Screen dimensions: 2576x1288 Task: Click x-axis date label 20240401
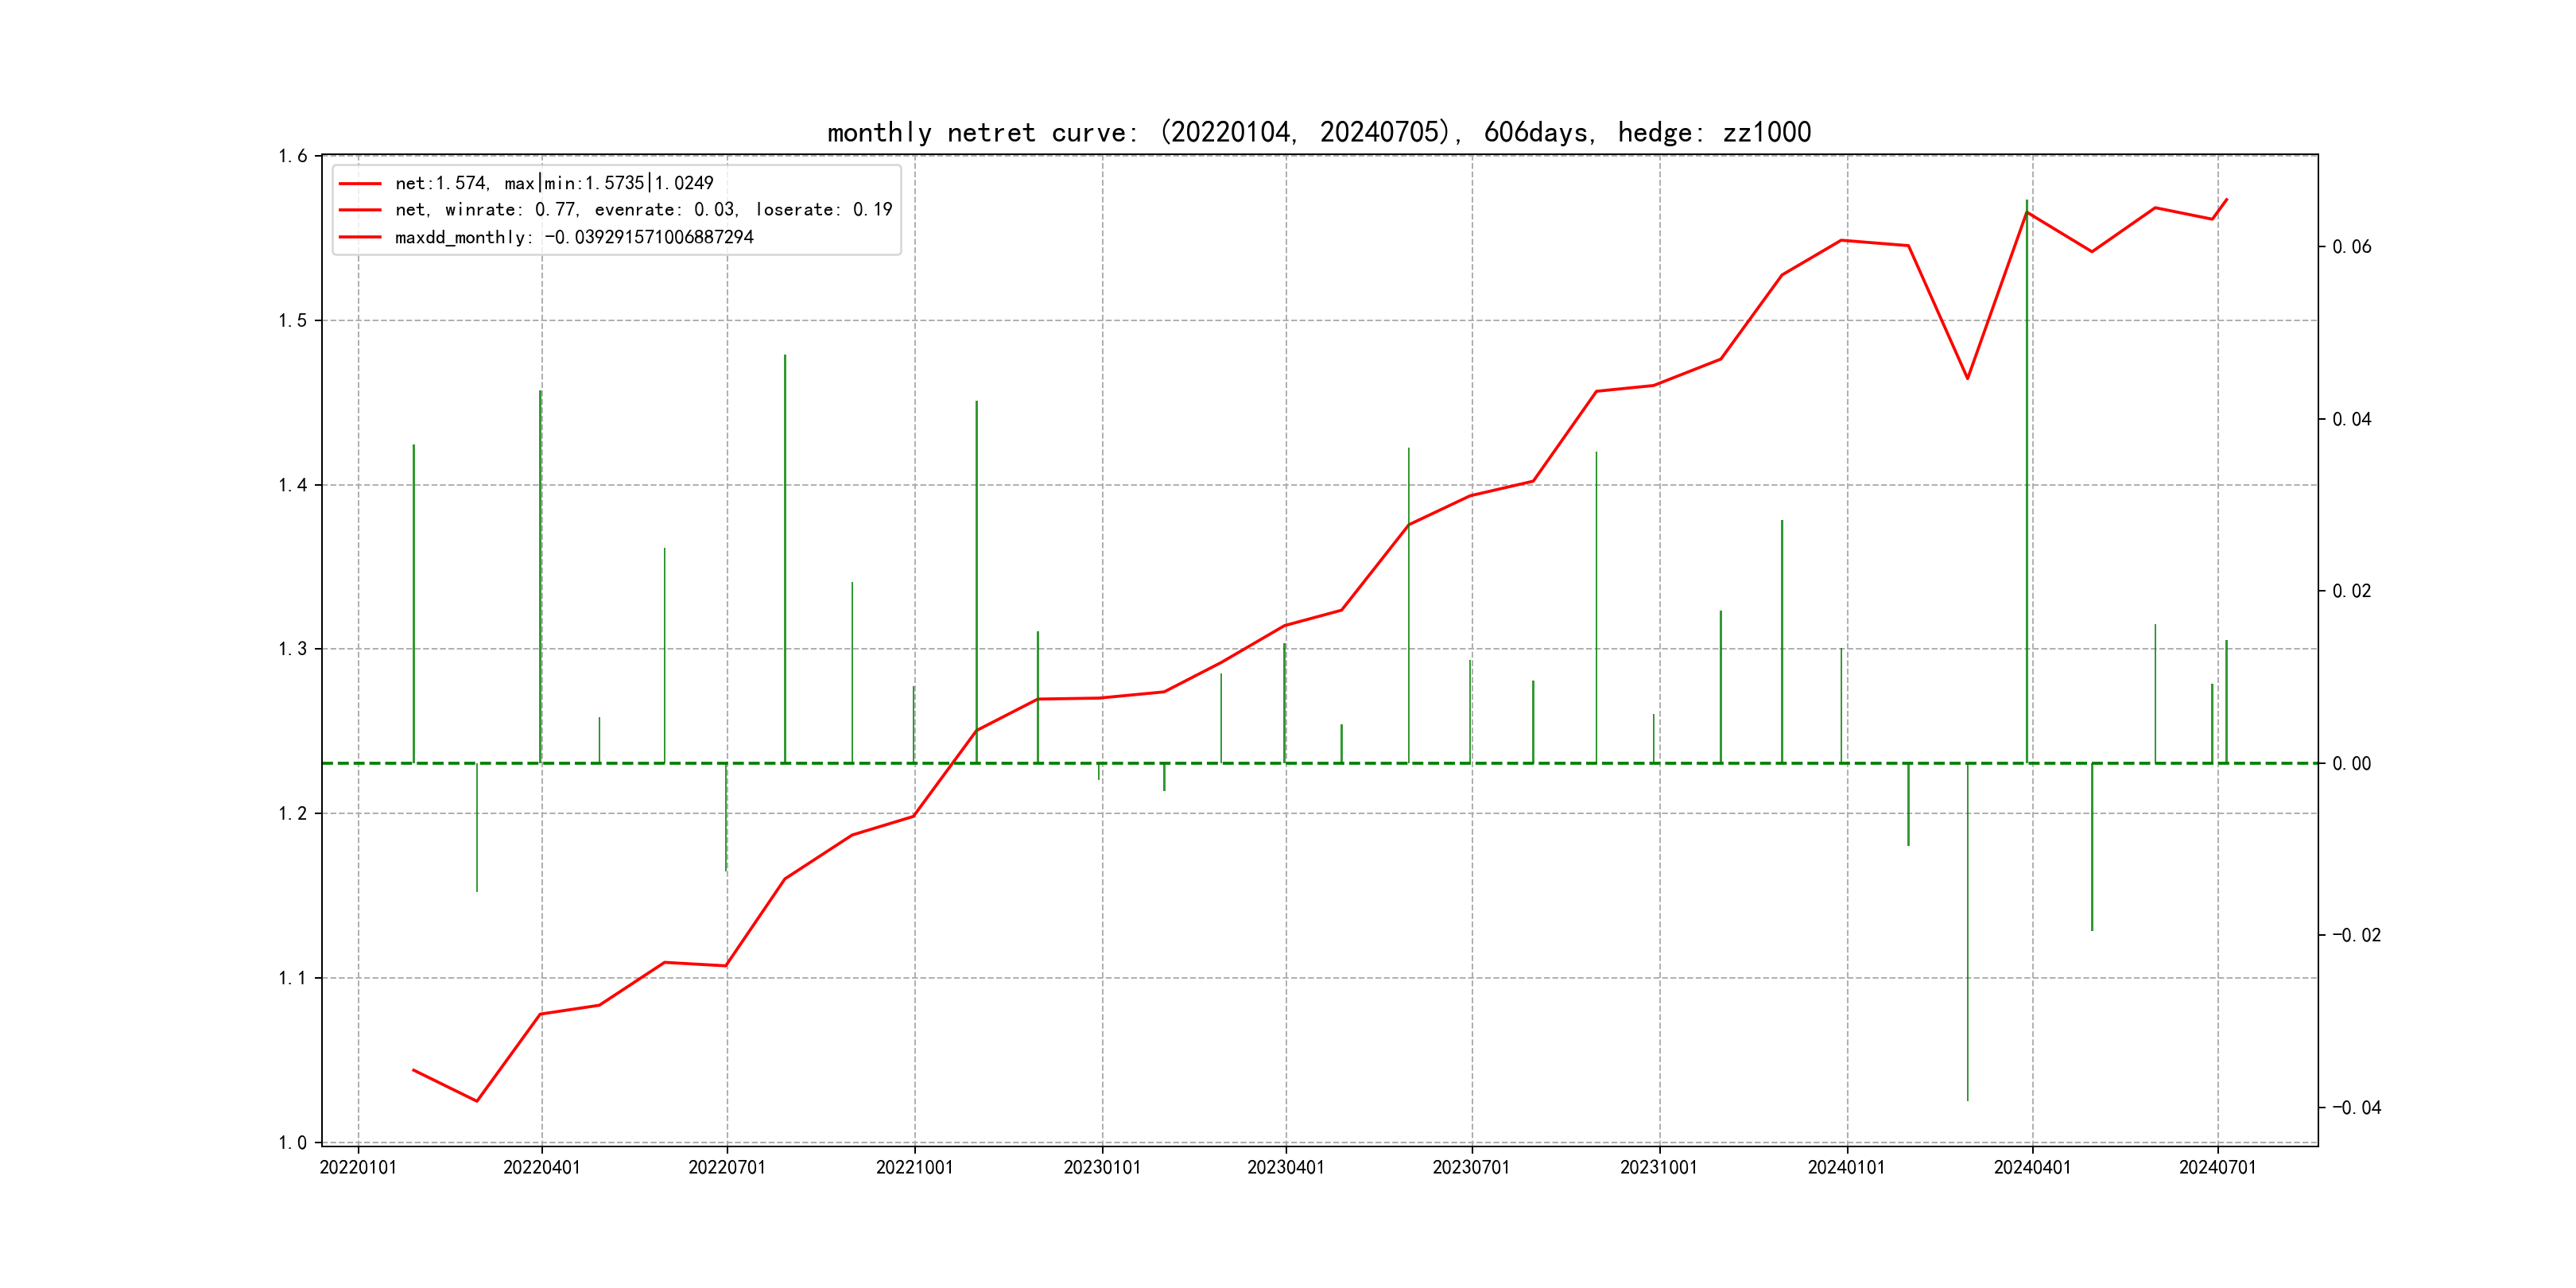click(x=2032, y=1167)
